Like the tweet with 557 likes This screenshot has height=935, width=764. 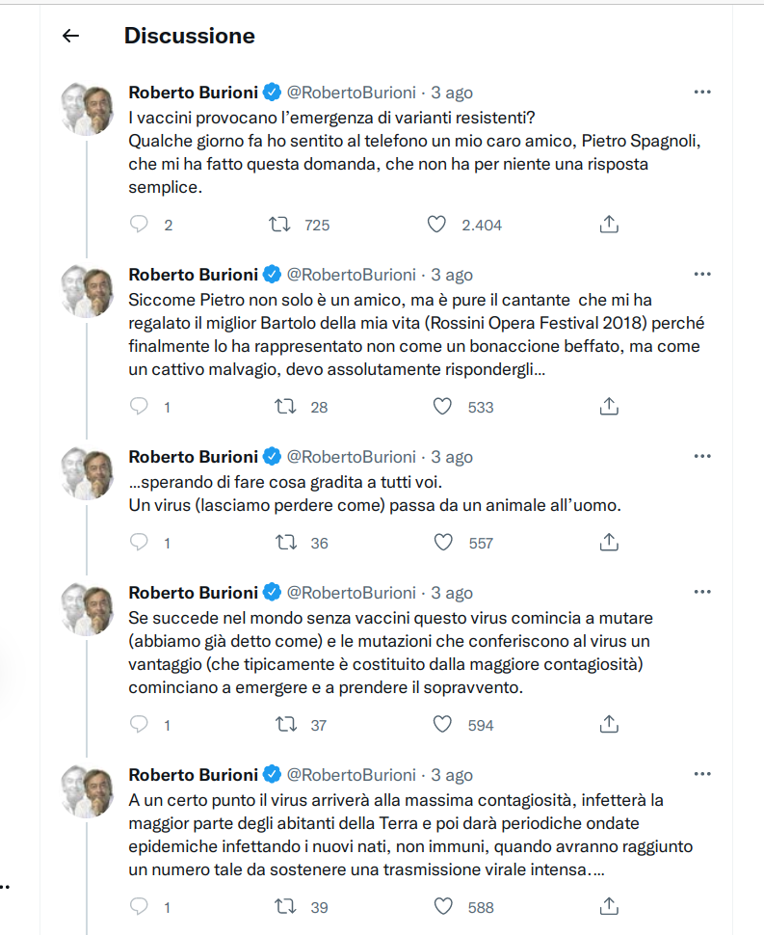tap(443, 543)
